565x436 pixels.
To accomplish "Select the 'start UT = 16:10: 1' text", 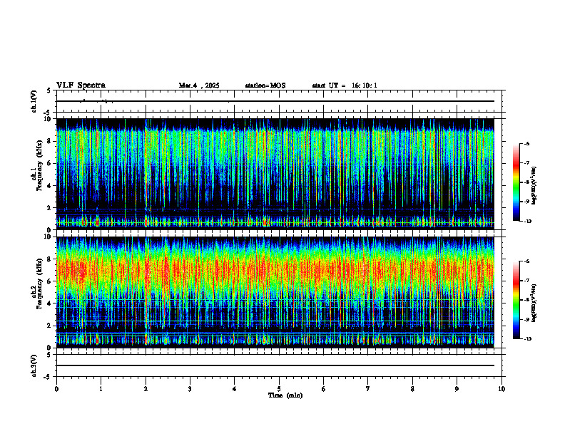I will (x=345, y=85).
